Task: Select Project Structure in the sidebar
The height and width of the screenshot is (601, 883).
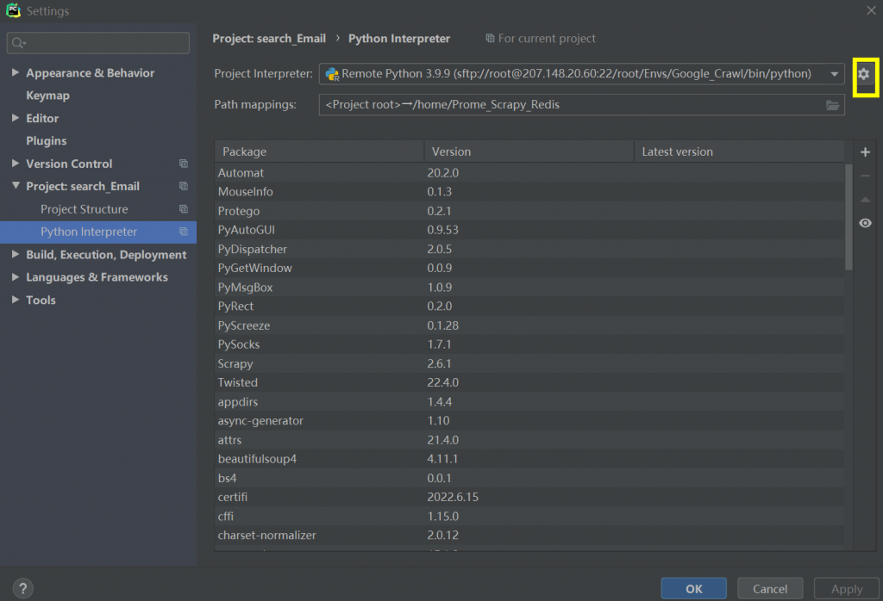Action: click(x=84, y=209)
